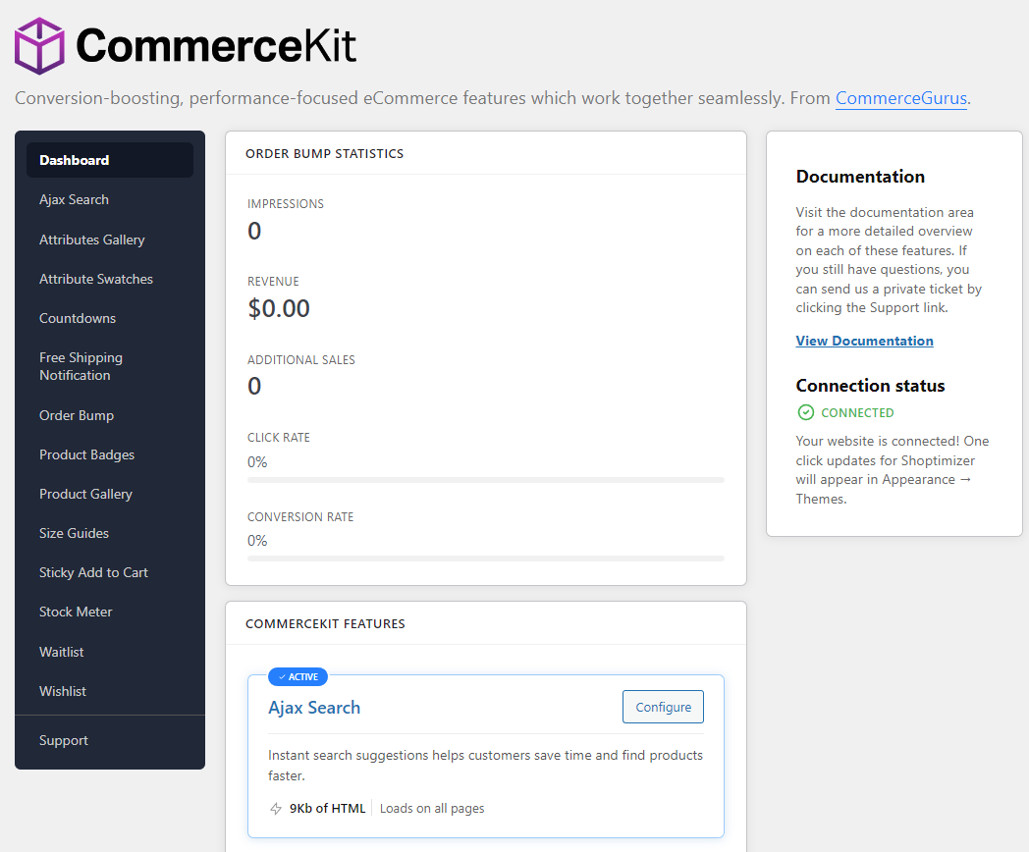1029x852 pixels.
Task: Click the ACTIVE badge on Ajax Search card
Action: tap(298, 677)
